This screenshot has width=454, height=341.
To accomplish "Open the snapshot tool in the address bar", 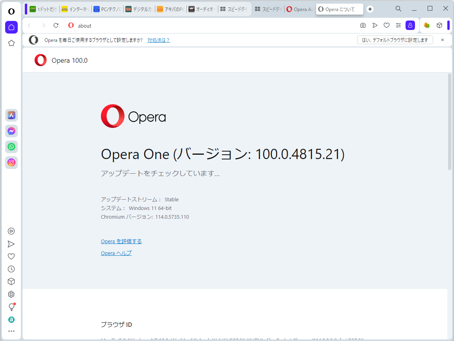I will coord(363,25).
